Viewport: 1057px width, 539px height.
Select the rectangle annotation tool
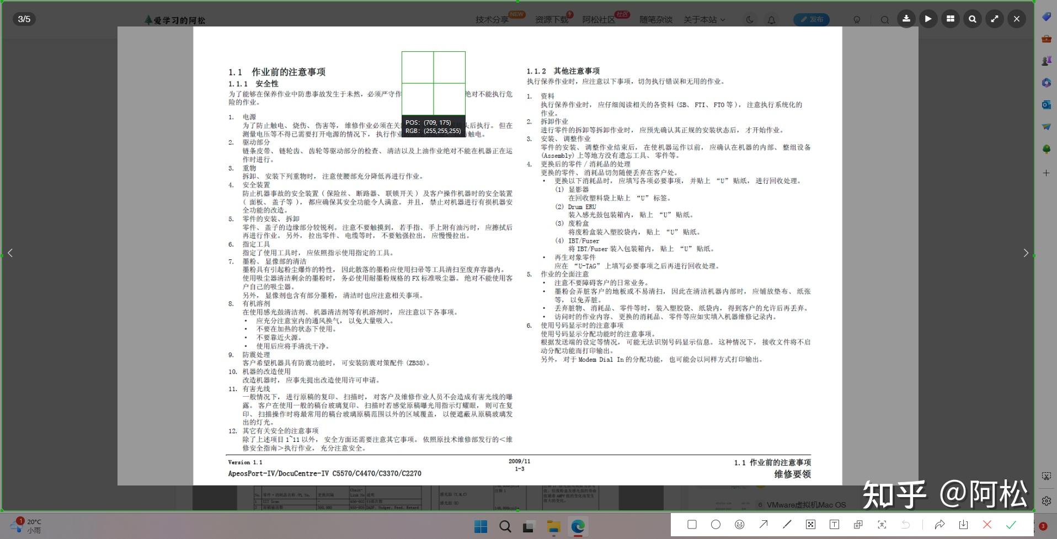coord(692,525)
